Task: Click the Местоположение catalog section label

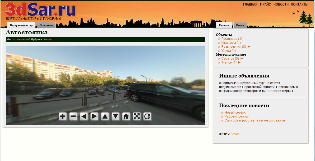Action: tap(231, 55)
